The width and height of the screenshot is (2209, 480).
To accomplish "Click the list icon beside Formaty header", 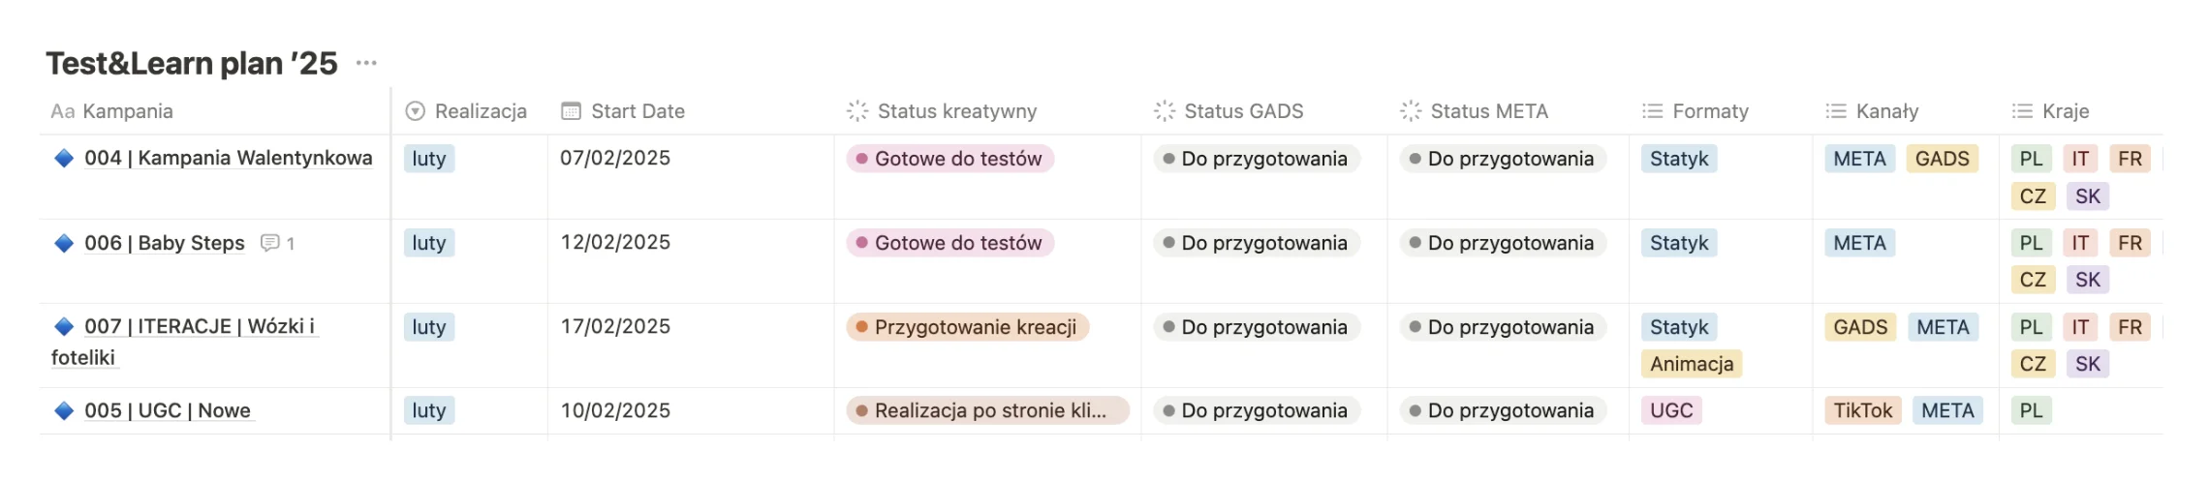I will 1652,111.
